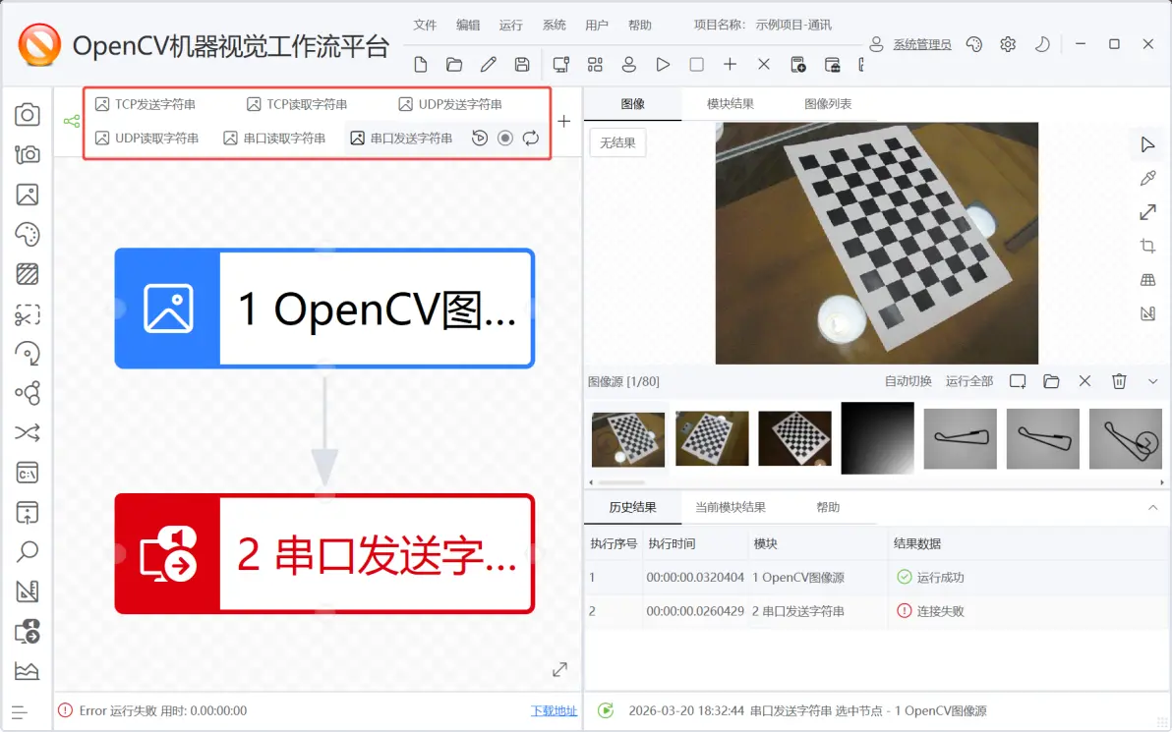The image size is (1172, 732).
Task: Select the hatched-square filter sidebar icon
Action: 27,274
